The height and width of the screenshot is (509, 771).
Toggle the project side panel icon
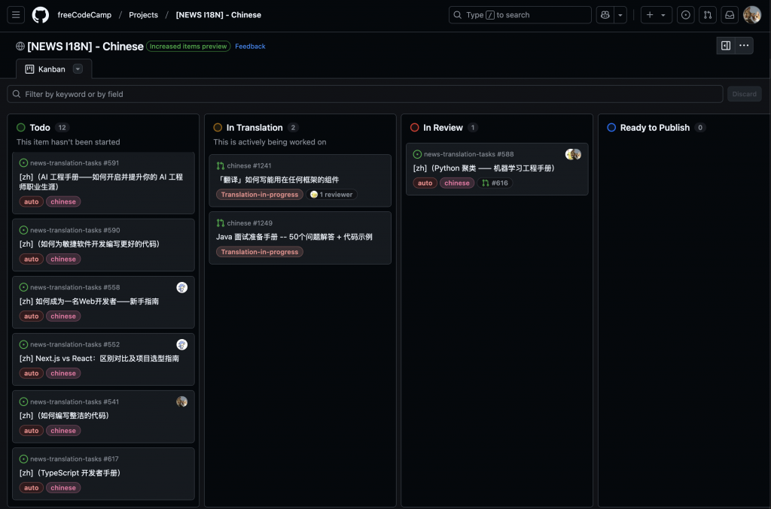tap(726, 46)
